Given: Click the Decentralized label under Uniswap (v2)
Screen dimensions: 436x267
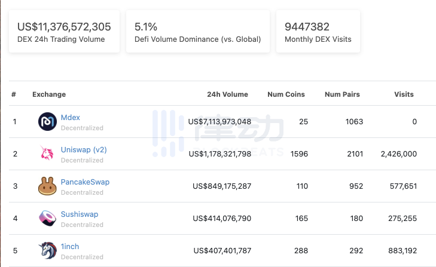Looking at the screenshot, I should click(x=82, y=160).
